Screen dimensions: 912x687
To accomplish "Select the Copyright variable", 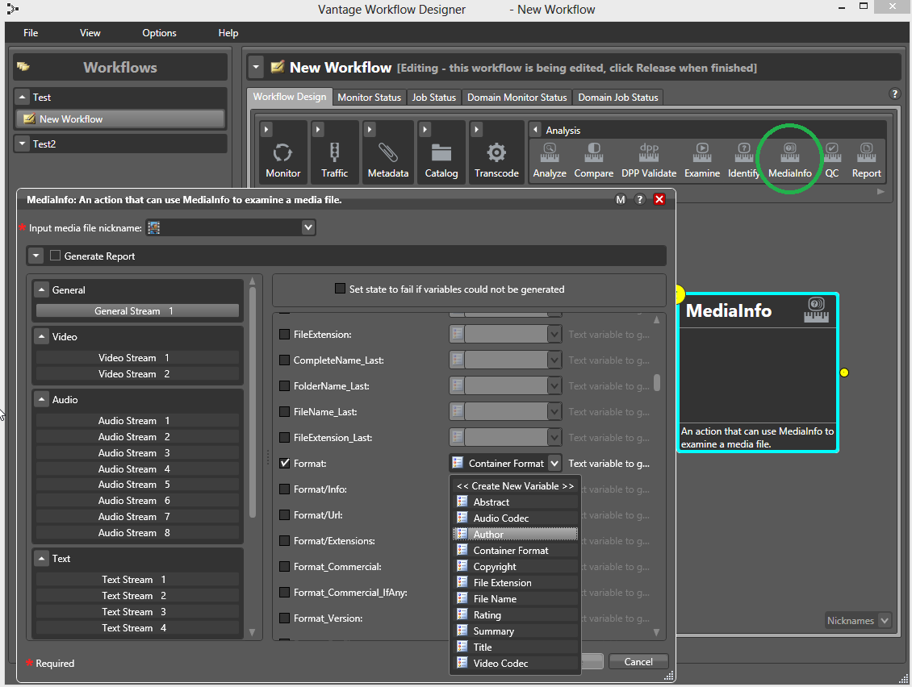I will (x=516, y=567).
